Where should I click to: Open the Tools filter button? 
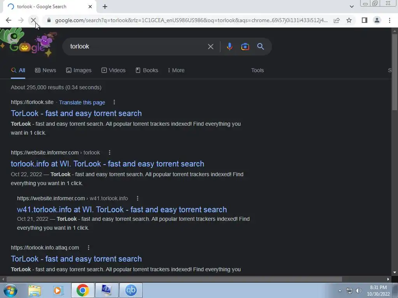(x=257, y=71)
